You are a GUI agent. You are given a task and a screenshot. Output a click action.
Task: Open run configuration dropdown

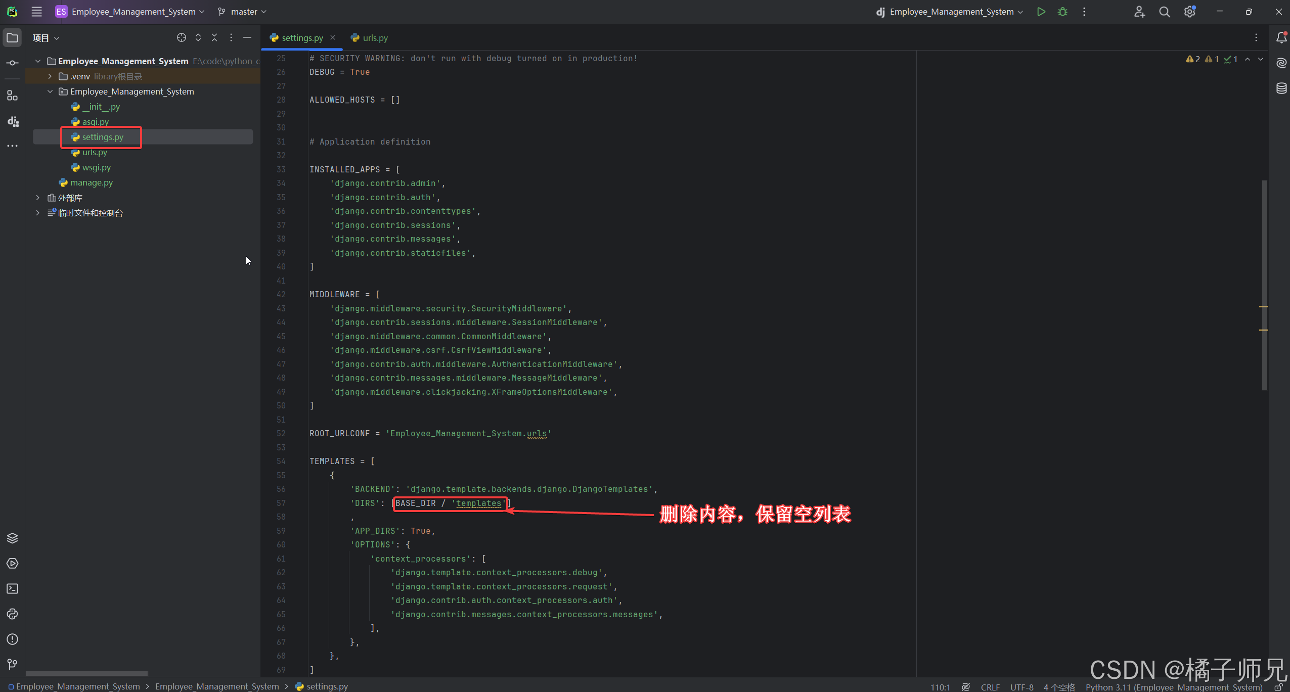tap(950, 12)
